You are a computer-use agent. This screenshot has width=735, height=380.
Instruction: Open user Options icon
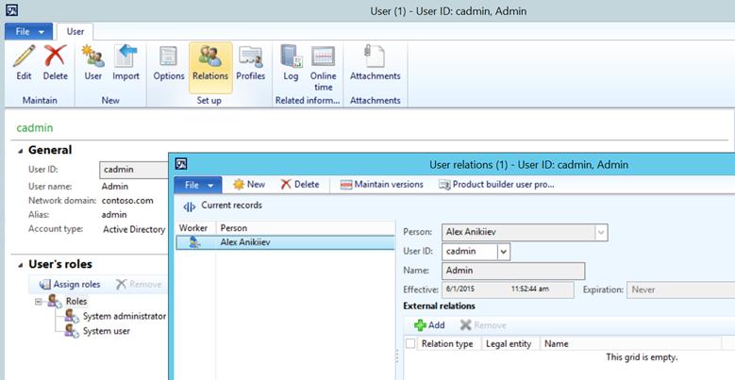click(169, 56)
